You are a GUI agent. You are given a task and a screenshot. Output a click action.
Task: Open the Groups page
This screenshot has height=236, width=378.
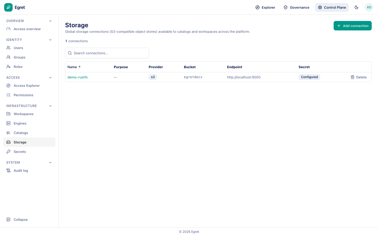29,57
